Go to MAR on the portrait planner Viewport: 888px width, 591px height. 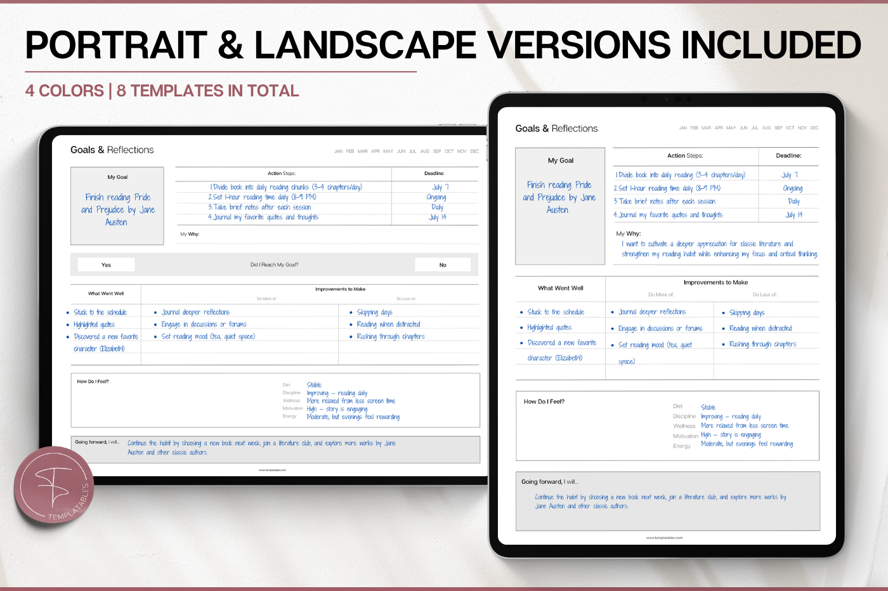[x=706, y=128]
